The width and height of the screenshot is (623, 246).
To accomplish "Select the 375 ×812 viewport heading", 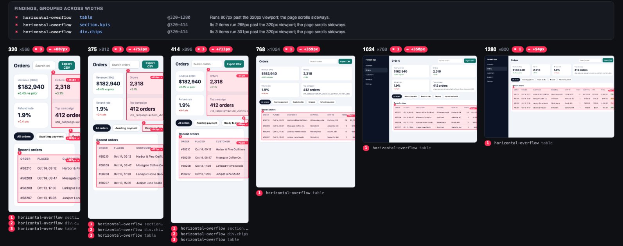I will (x=99, y=49).
